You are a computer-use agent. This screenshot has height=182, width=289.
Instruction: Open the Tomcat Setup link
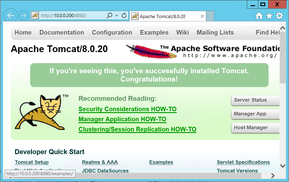click(x=32, y=162)
